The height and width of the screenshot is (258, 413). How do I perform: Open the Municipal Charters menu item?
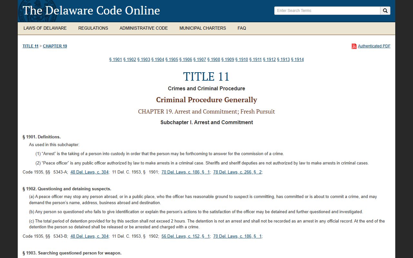coord(203,28)
